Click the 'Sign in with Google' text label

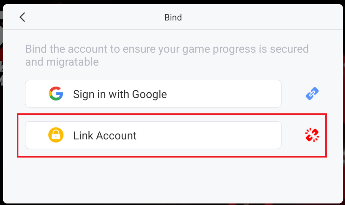[x=120, y=94]
